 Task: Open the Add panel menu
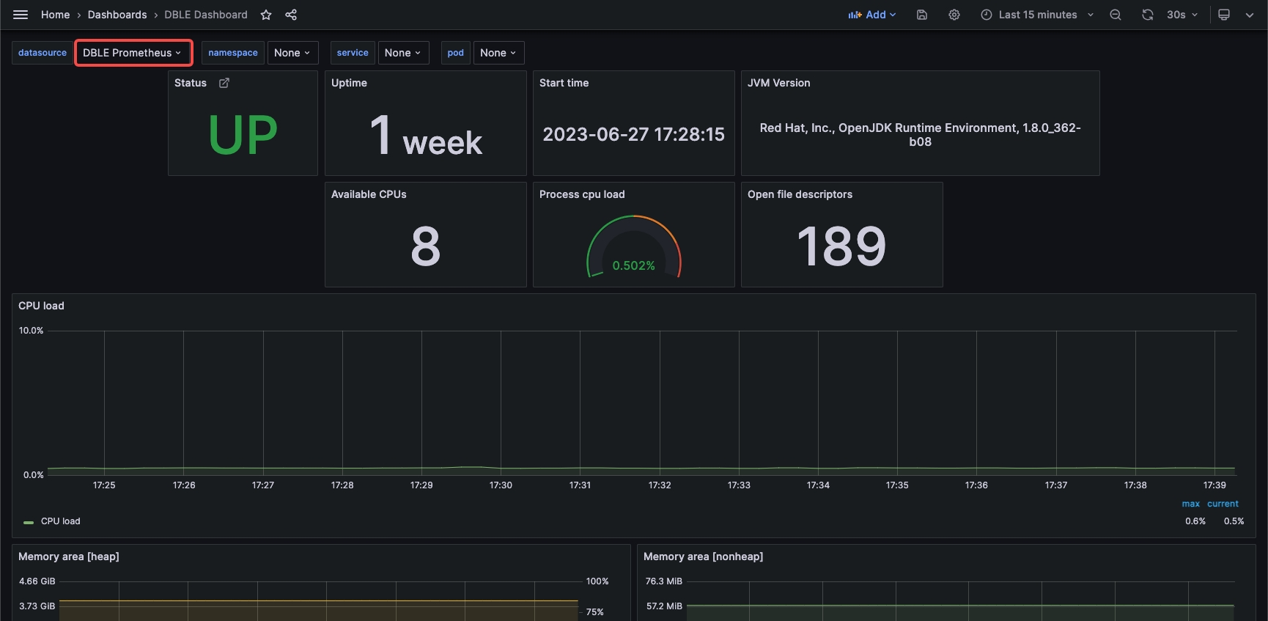click(x=872, y=15)
